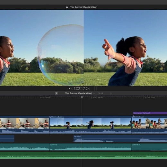Click the viewer title This Summer (Spatial Video)

(83, 7)
